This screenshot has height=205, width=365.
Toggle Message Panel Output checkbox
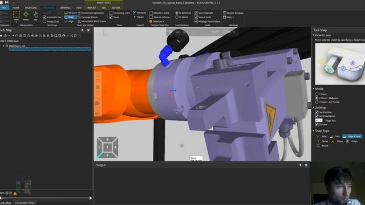coord(196,22)
